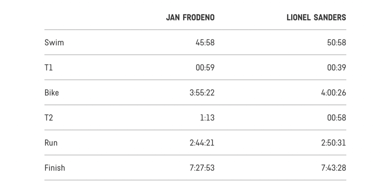Click the JAN FRODENO column header
382x193 pixels.
(190, 18)
